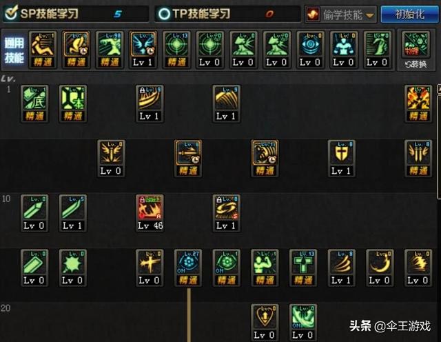The height and width of the screenshot is (342, 441).
Task: Click the 通用技能 label button
Action: 14,50
